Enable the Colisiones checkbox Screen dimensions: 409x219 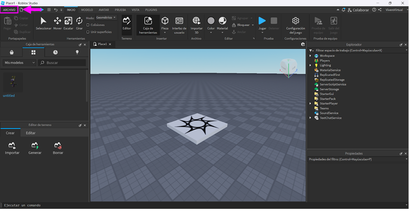point(88,25)
